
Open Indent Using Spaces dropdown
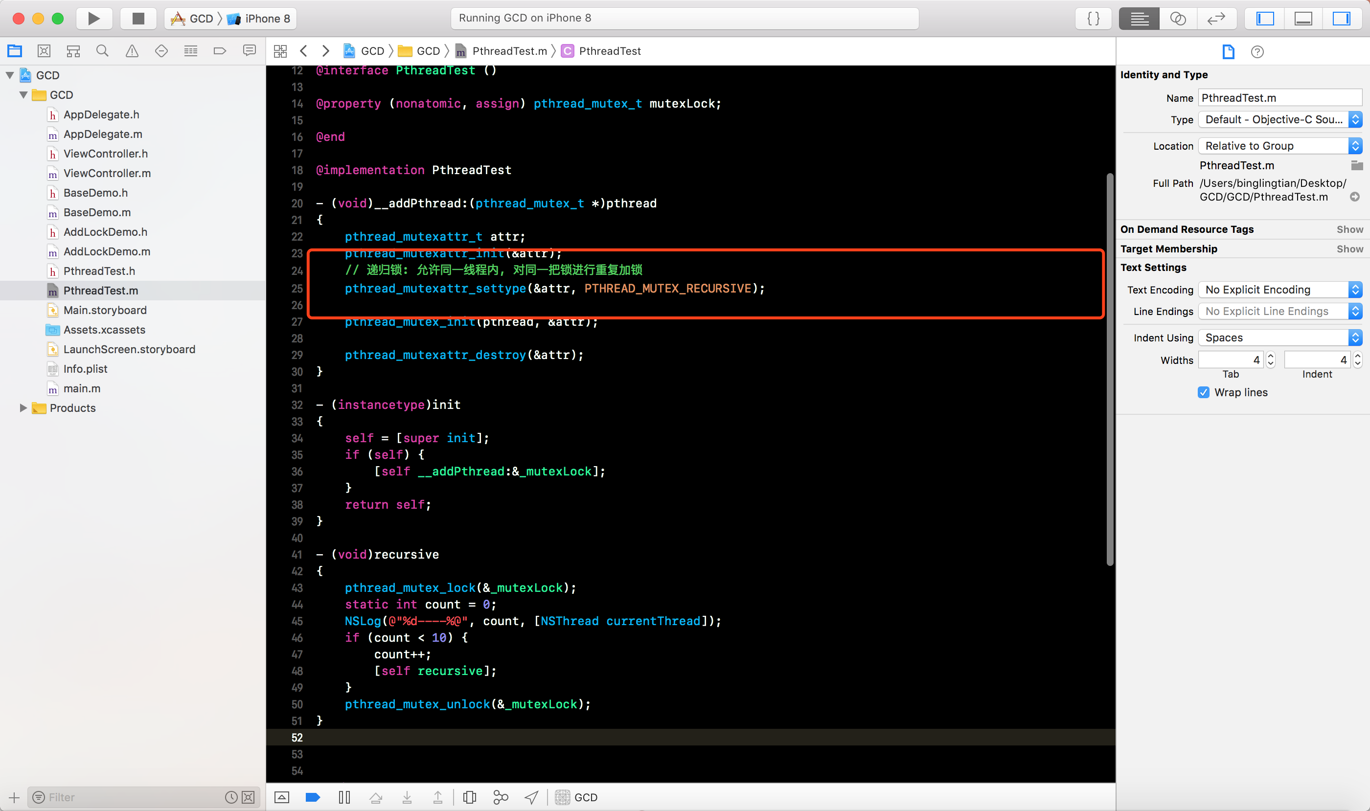click(1280, 337)
